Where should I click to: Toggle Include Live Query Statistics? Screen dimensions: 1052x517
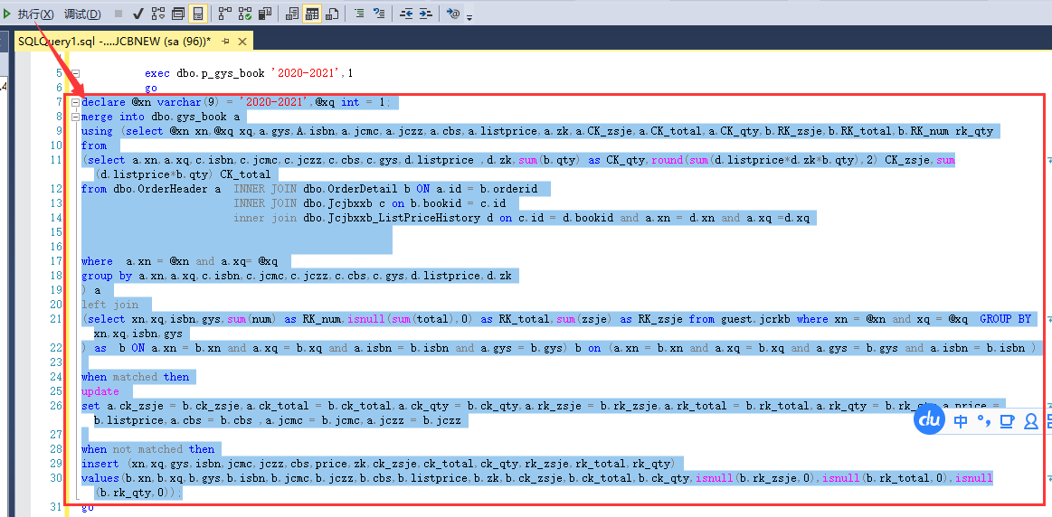coord(245,14)
